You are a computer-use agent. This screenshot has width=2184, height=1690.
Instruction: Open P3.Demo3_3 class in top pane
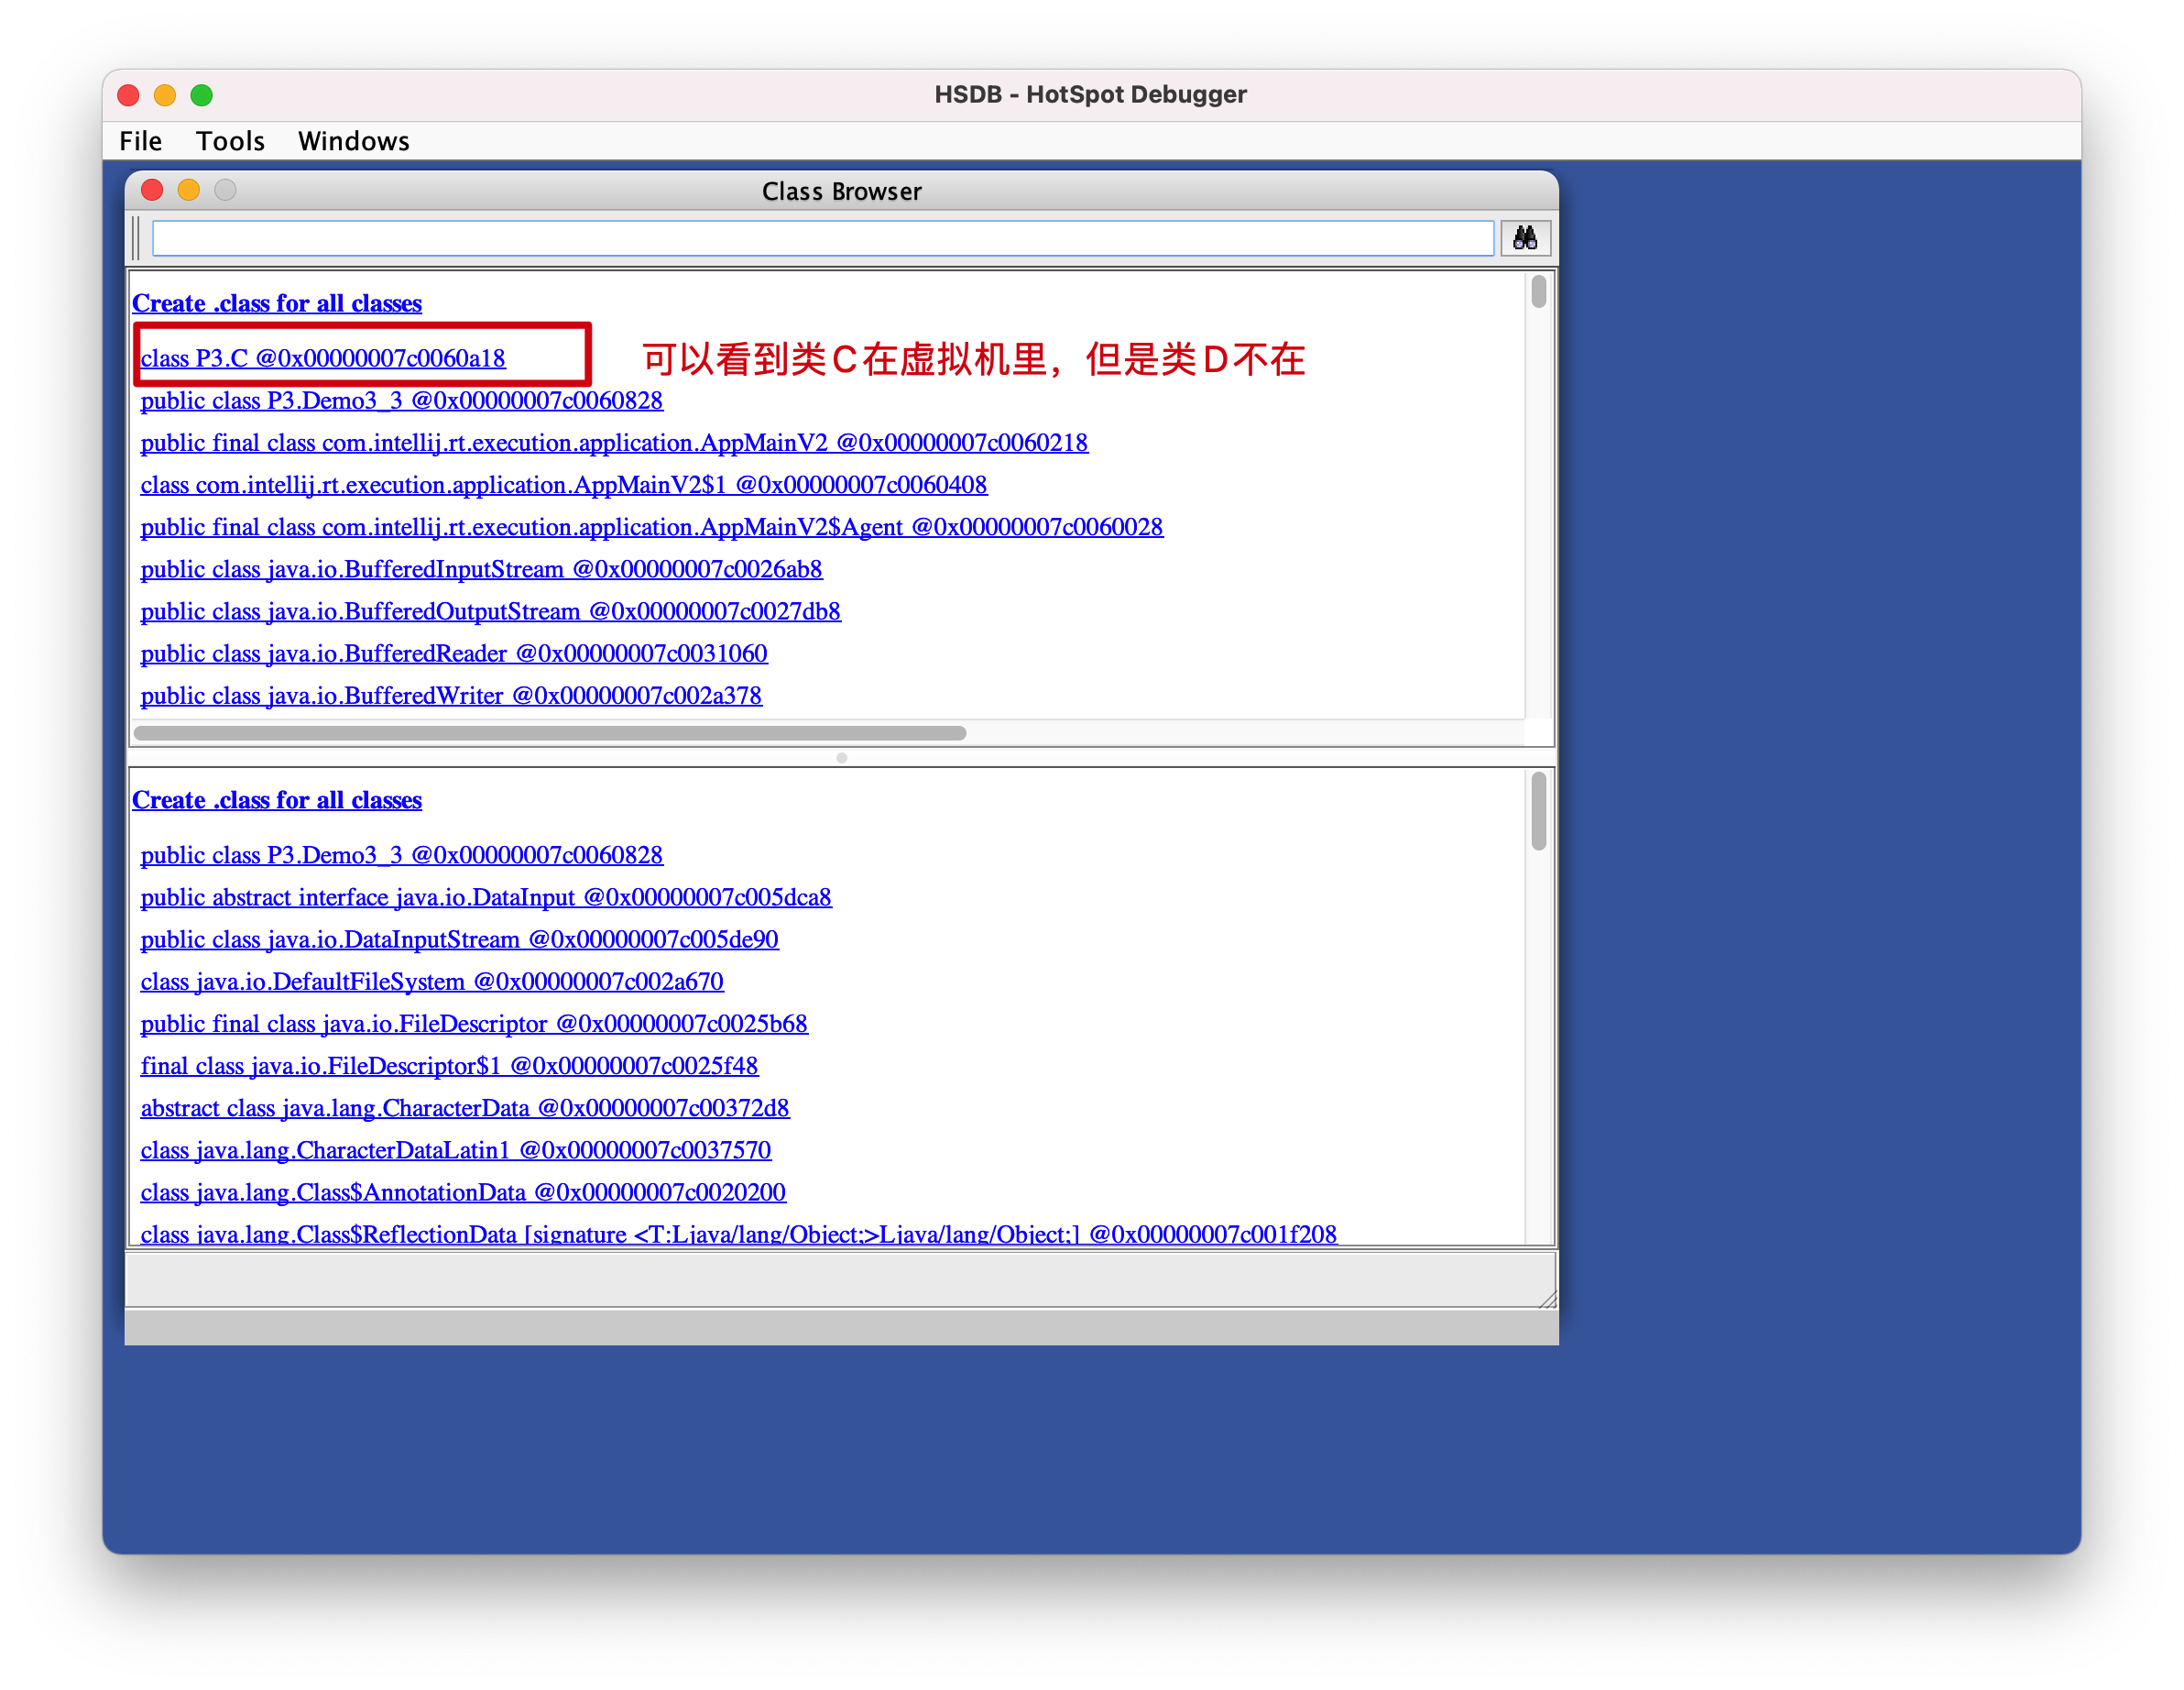click(x=400, y=401)
